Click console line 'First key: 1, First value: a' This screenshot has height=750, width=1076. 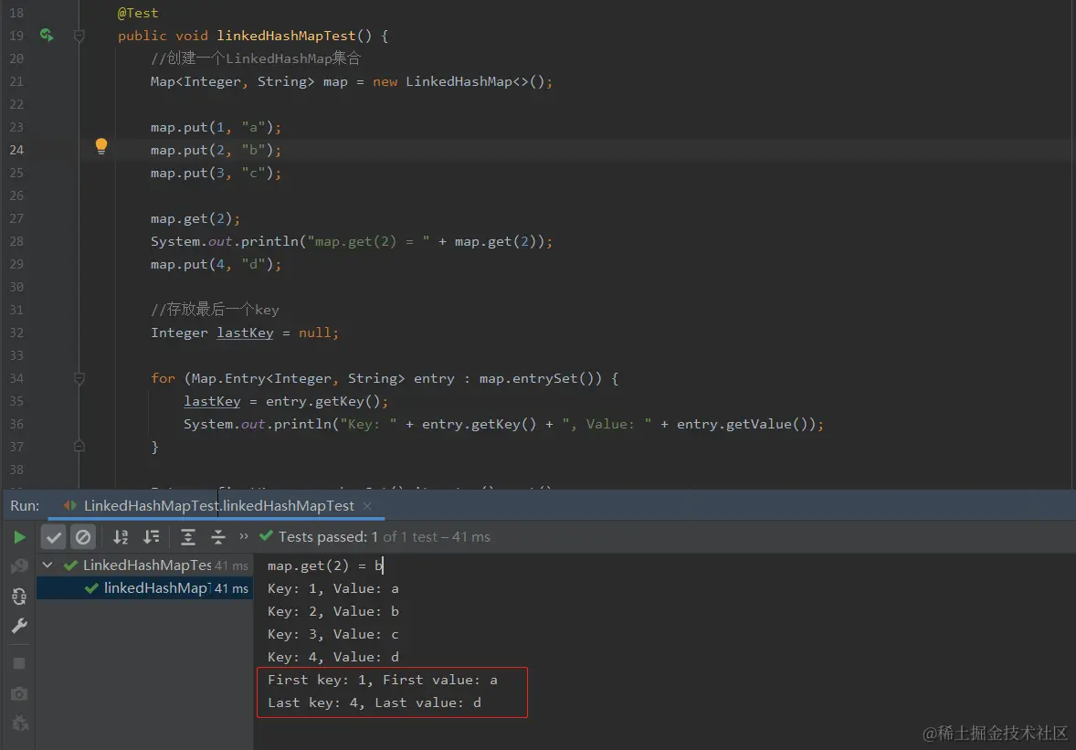(382, 680)
